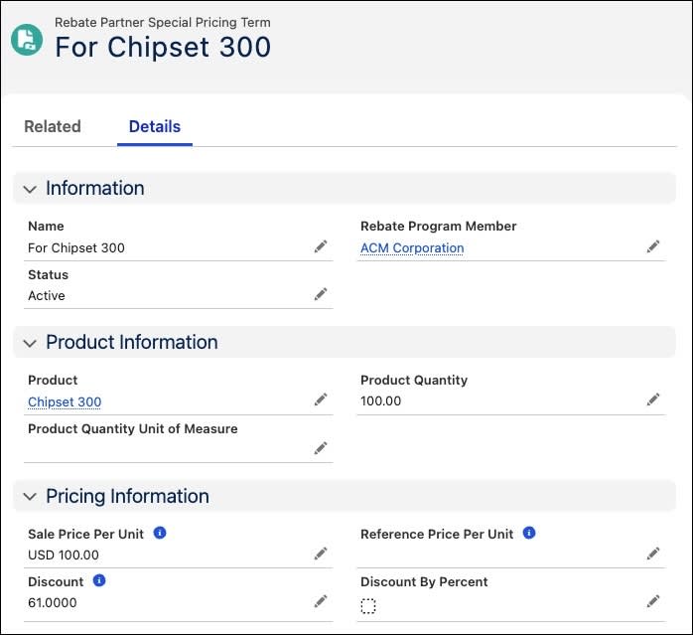
Task: Edit the Name field pencil icon
Action: tap(321, 246)
